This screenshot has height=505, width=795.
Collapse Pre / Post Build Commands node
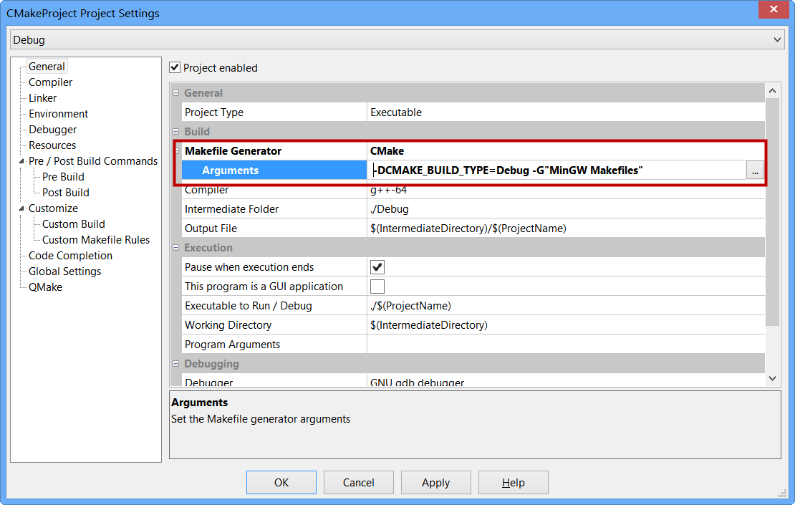click(x=21, y=161)
